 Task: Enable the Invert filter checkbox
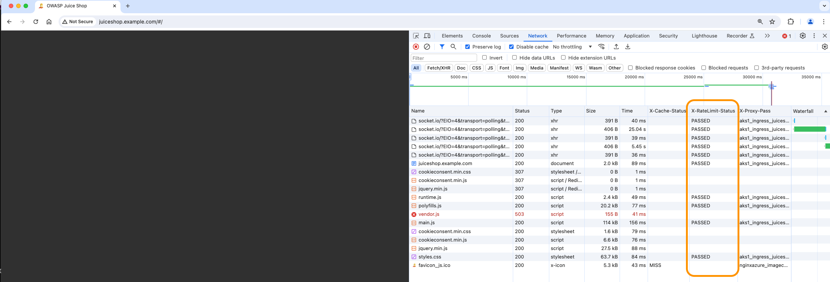[x=484, y=58]
